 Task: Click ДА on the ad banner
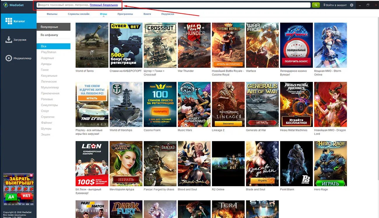point(11,196)
